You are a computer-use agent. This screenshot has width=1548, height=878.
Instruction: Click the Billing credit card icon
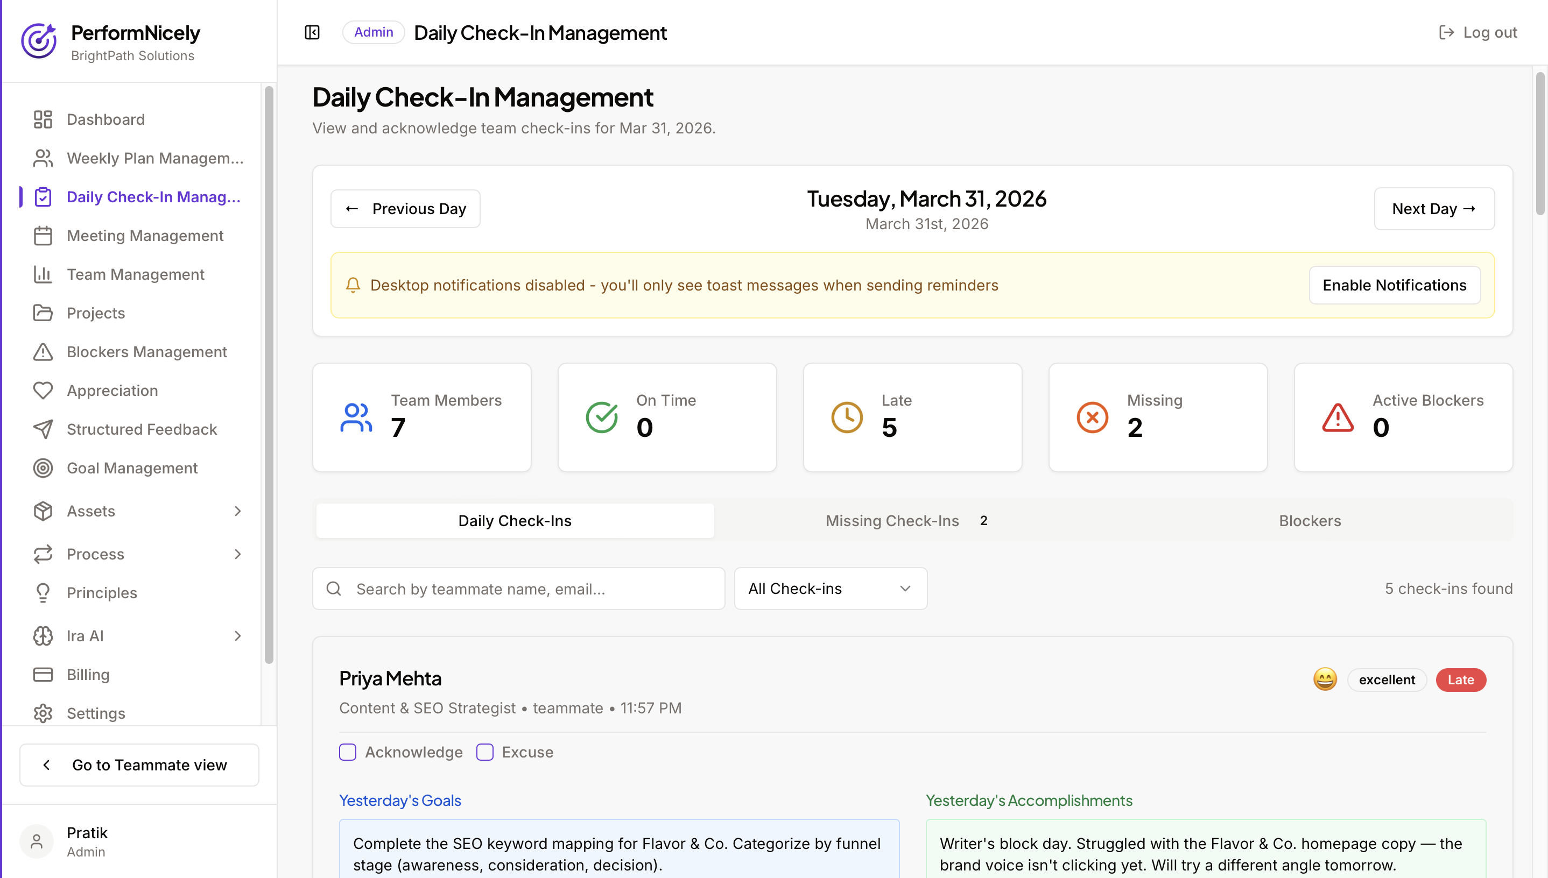(43, 674)
